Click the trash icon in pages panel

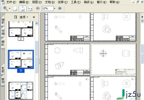pos(15,17)
